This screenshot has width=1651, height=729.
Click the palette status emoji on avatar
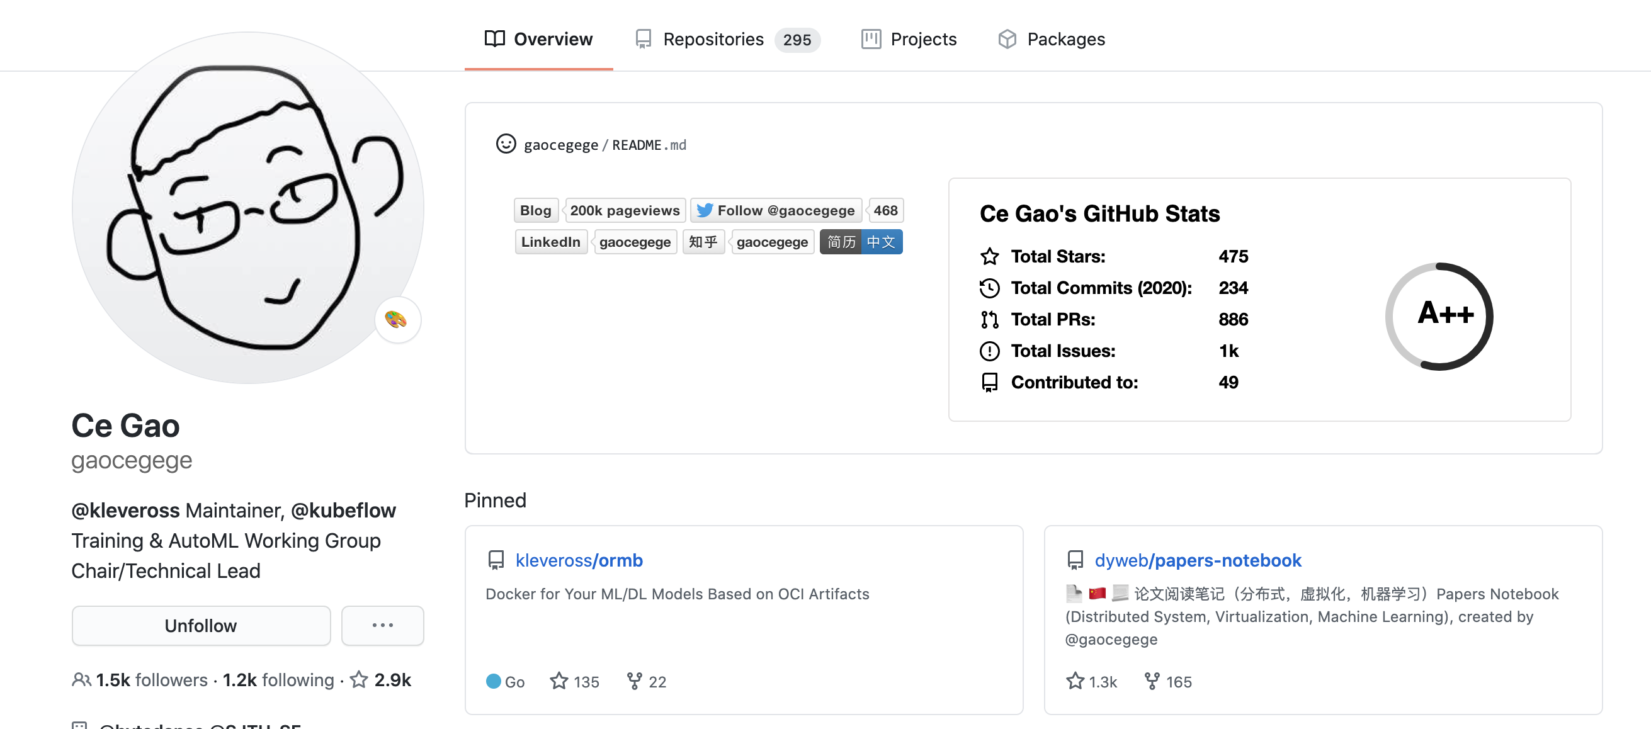tap(396, 319)
